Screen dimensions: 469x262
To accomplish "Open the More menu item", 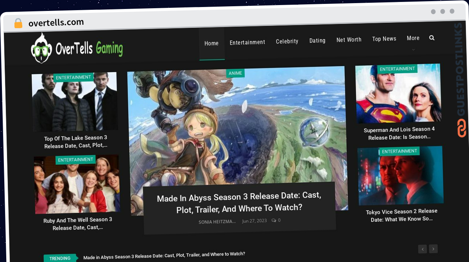I will pyautogui.click(x=413, y=38).
